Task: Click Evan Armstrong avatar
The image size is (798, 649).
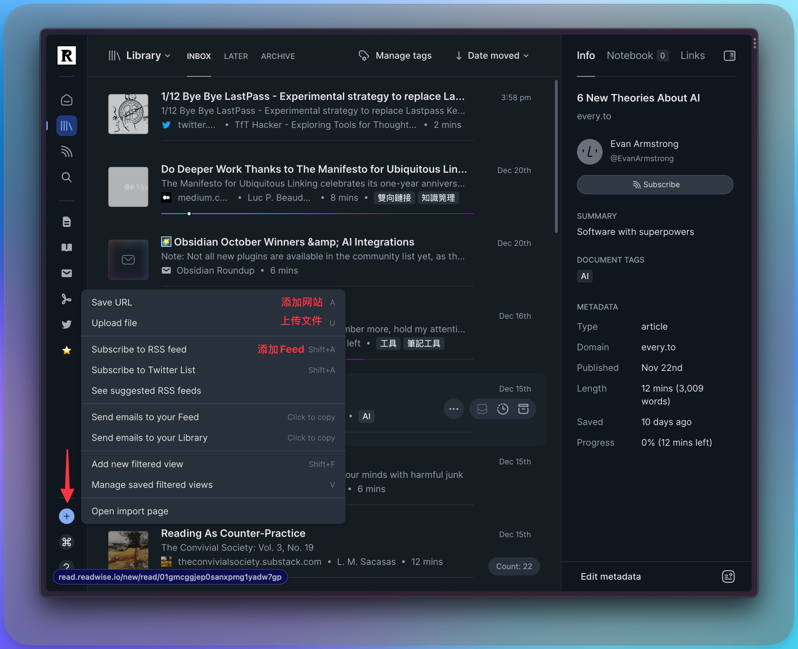Action: (589, 151)
